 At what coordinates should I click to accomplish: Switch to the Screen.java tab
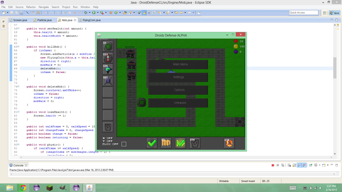point(18,20)
